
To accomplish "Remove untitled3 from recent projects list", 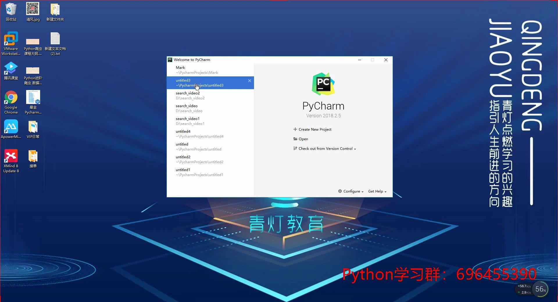I will point(249,81).
